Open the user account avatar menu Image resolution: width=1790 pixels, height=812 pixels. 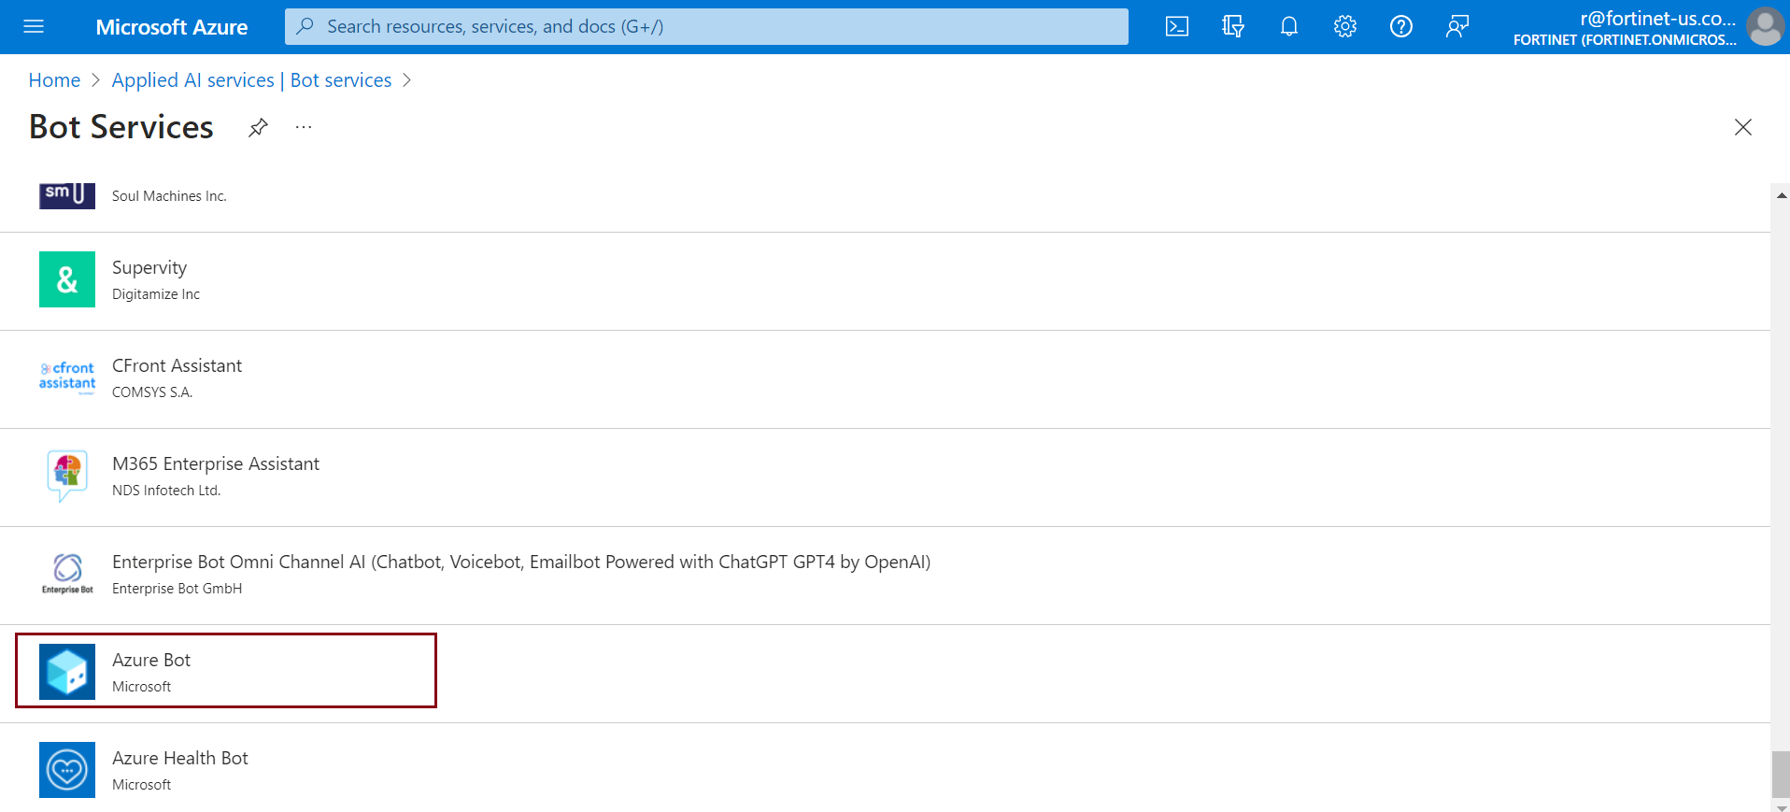[1765, 27]
